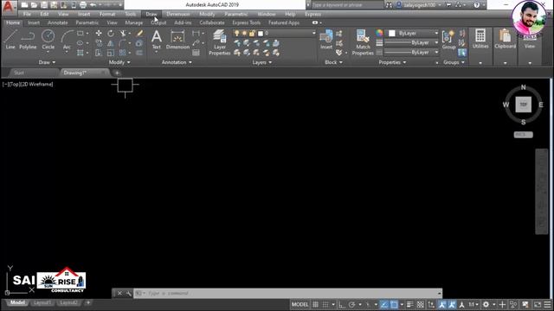Select the Rotate tool
Image resolution: width=554 pixels, height=311 pixels.
coord(111,33)
